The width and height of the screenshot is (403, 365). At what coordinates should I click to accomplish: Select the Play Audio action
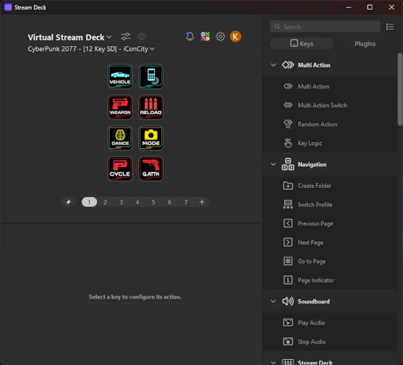[330, 323]
